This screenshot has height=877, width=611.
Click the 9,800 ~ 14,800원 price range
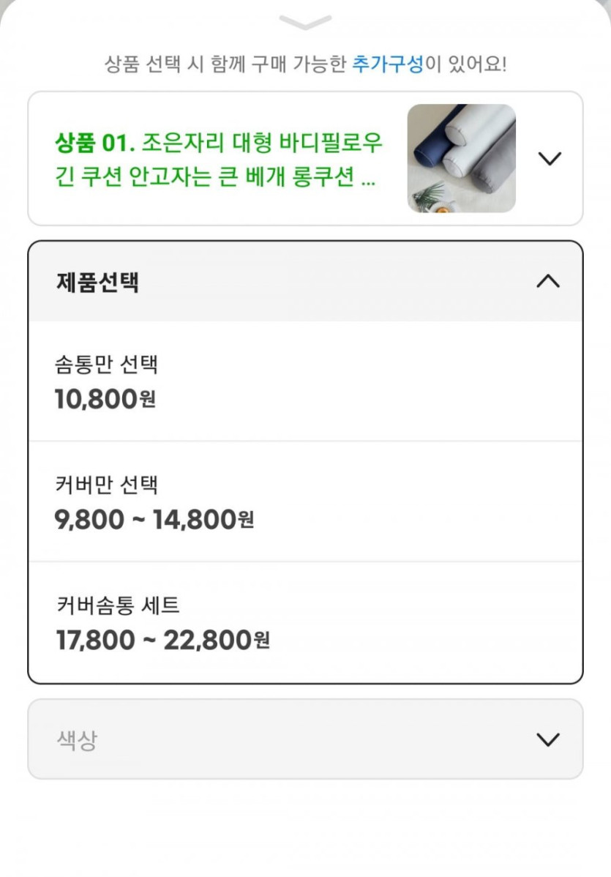pyautogui.click(x=145, y=520)
